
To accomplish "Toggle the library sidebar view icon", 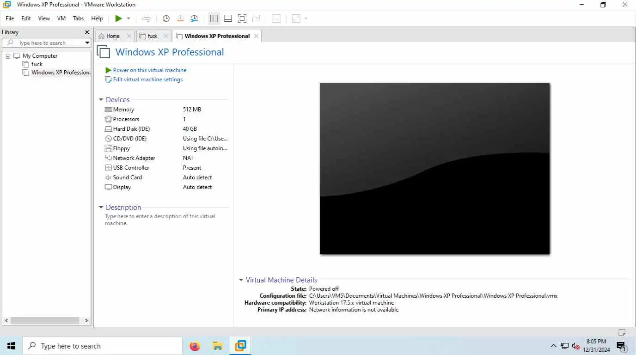I will [214, 18].
